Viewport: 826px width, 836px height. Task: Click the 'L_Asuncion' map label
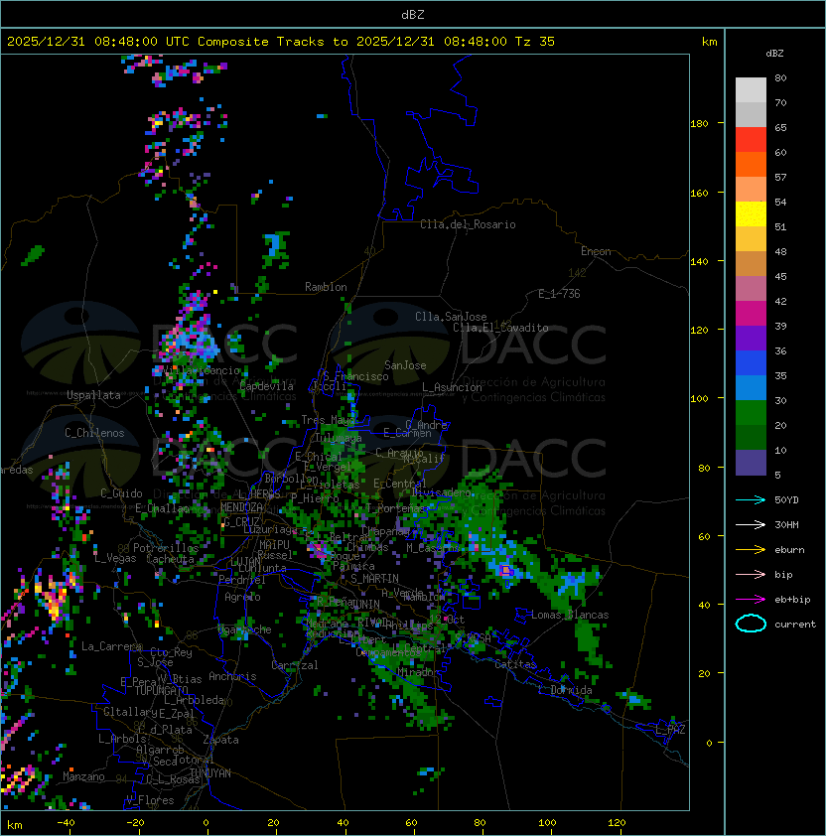point(452,387)
